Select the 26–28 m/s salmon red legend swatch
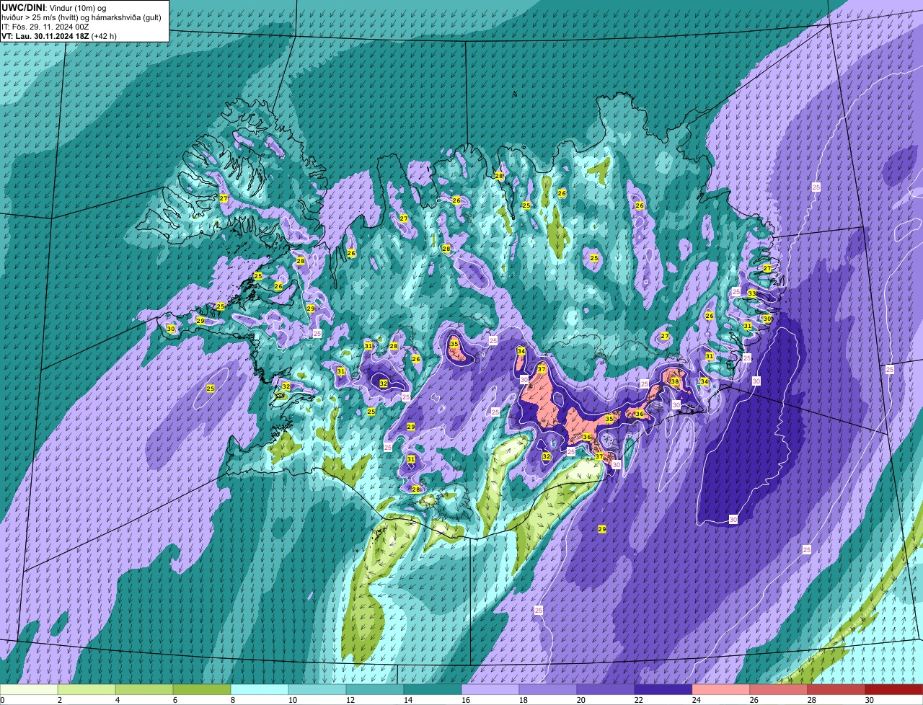Viewport: 923px width, 705px height. point(779,690)
